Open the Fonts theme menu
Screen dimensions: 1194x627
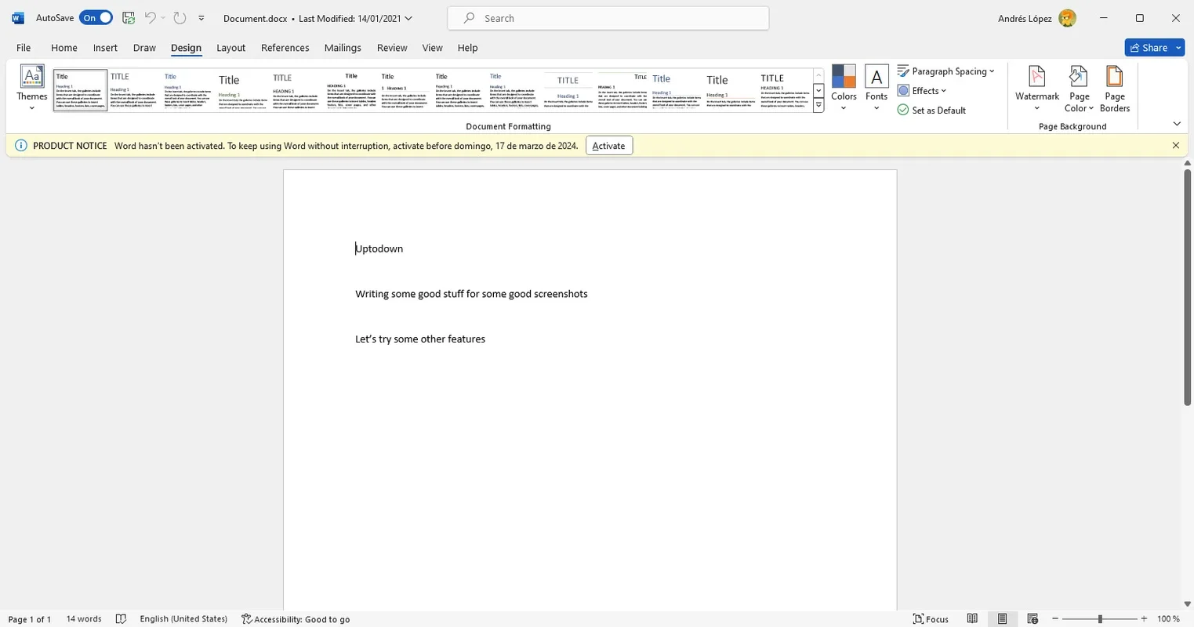click(876, 88)
